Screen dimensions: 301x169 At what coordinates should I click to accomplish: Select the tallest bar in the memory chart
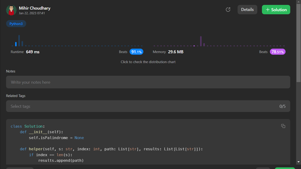(201, 41)
